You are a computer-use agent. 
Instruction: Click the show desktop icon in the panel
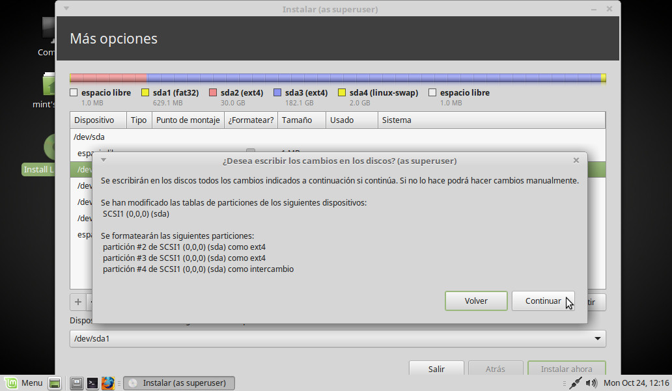click(x=55, y=383)
